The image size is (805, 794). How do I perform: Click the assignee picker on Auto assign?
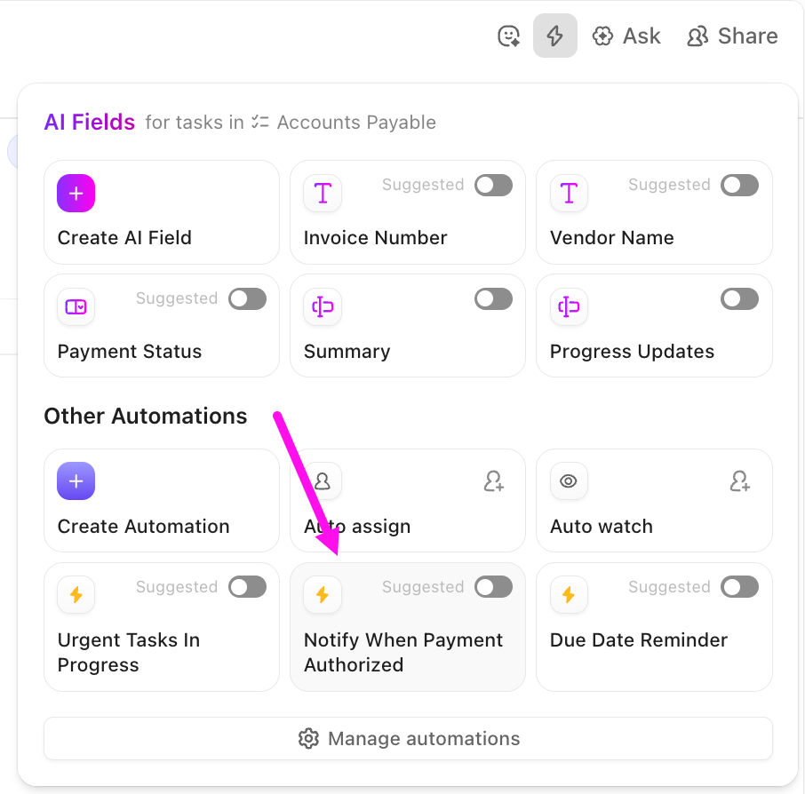pos(493,480)
